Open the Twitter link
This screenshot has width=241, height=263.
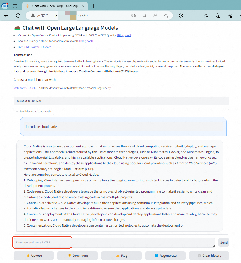pos(35,47)
